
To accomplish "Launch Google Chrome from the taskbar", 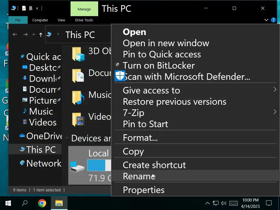I will 42,203.
